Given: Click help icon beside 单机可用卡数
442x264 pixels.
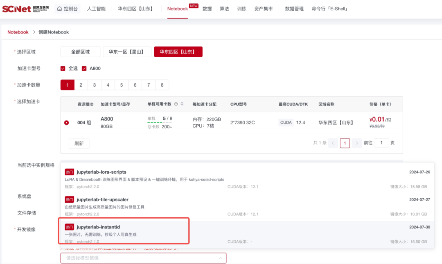Looking at the screenshot, I should pyautogui.click(x=176, y=104).
